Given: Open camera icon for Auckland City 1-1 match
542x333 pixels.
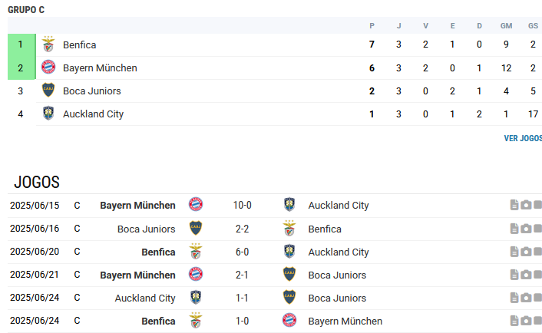Looking at the screenshot, I should [526, 298].
